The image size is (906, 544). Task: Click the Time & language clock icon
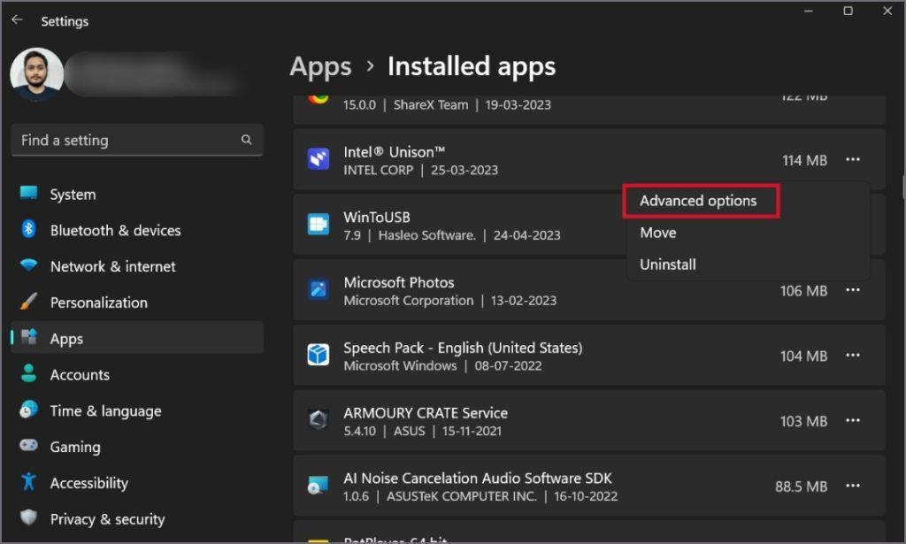[28, 410]
